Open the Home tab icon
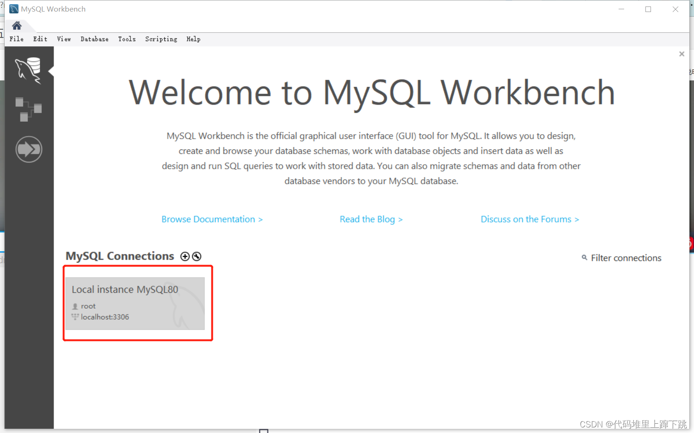694x433 pixels. tap(17, 25)
